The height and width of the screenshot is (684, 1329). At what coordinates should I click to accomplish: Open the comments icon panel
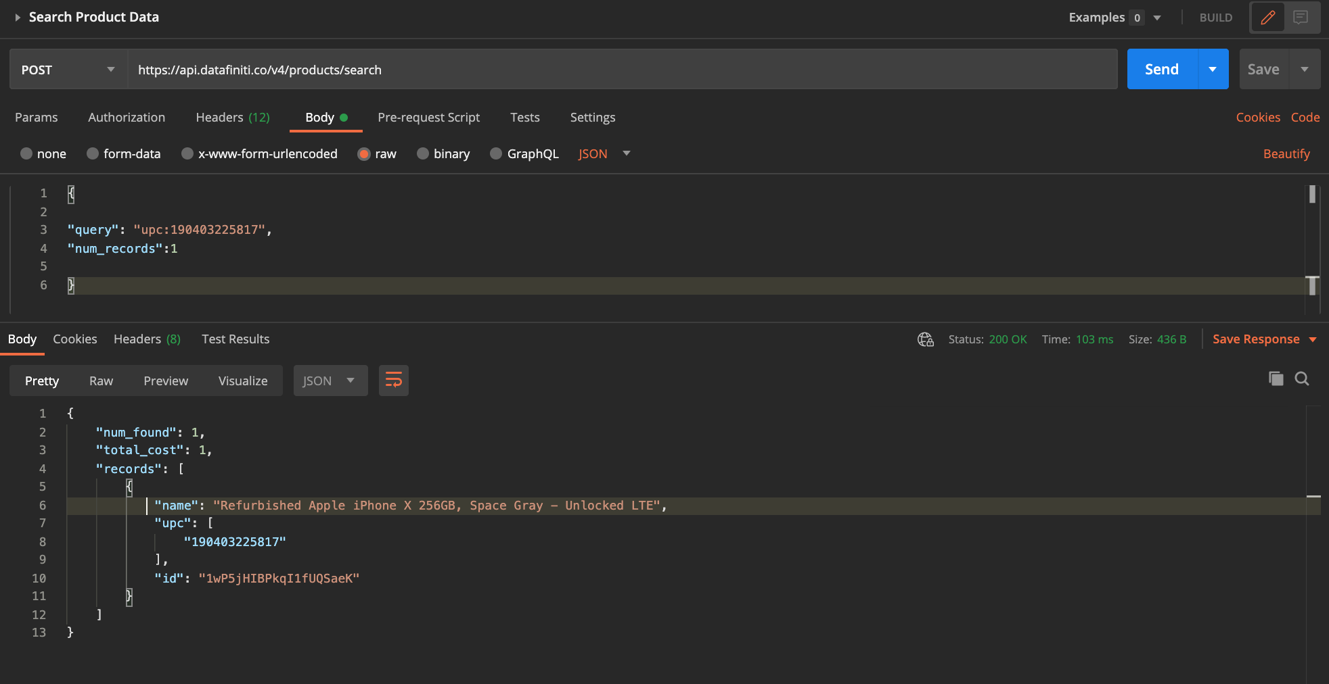point(1301,18)
